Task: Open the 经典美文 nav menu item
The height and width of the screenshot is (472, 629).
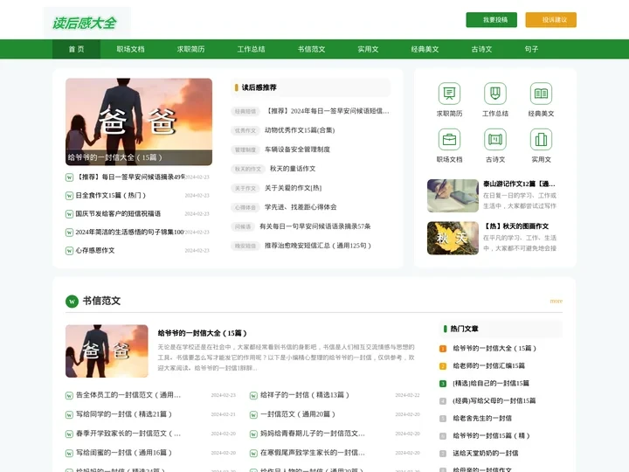Action: click(425, 49)
